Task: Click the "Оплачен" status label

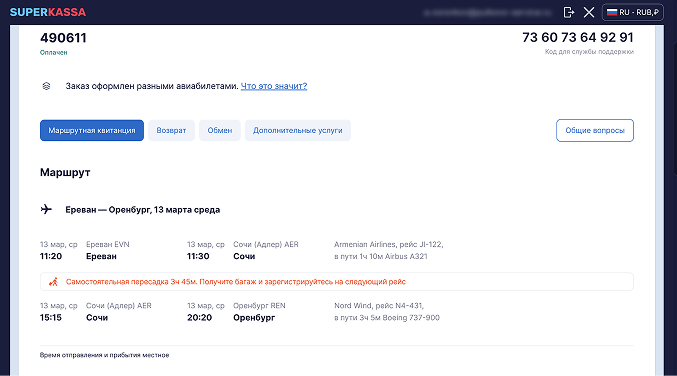Action: [54, 52]
